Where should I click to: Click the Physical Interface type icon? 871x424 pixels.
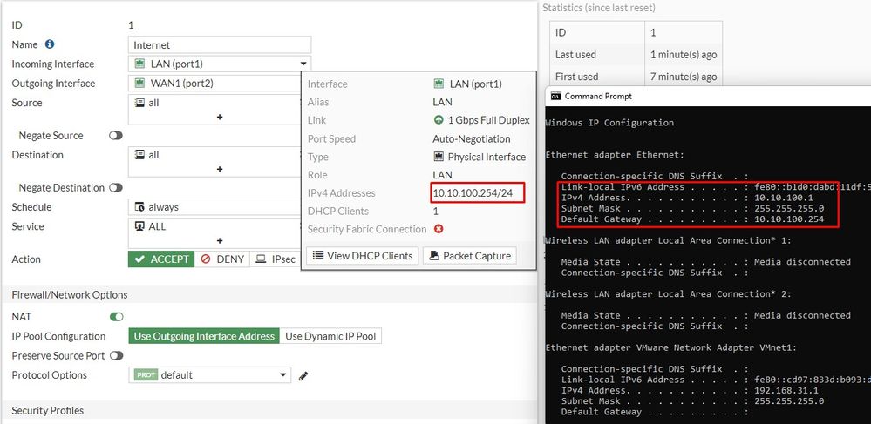[439, 157]
